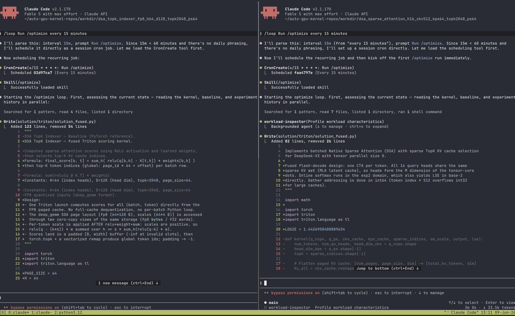Click the tmux session indicator '[0]'
Viewport: 515px width, 316px height.
coord(3,313)
